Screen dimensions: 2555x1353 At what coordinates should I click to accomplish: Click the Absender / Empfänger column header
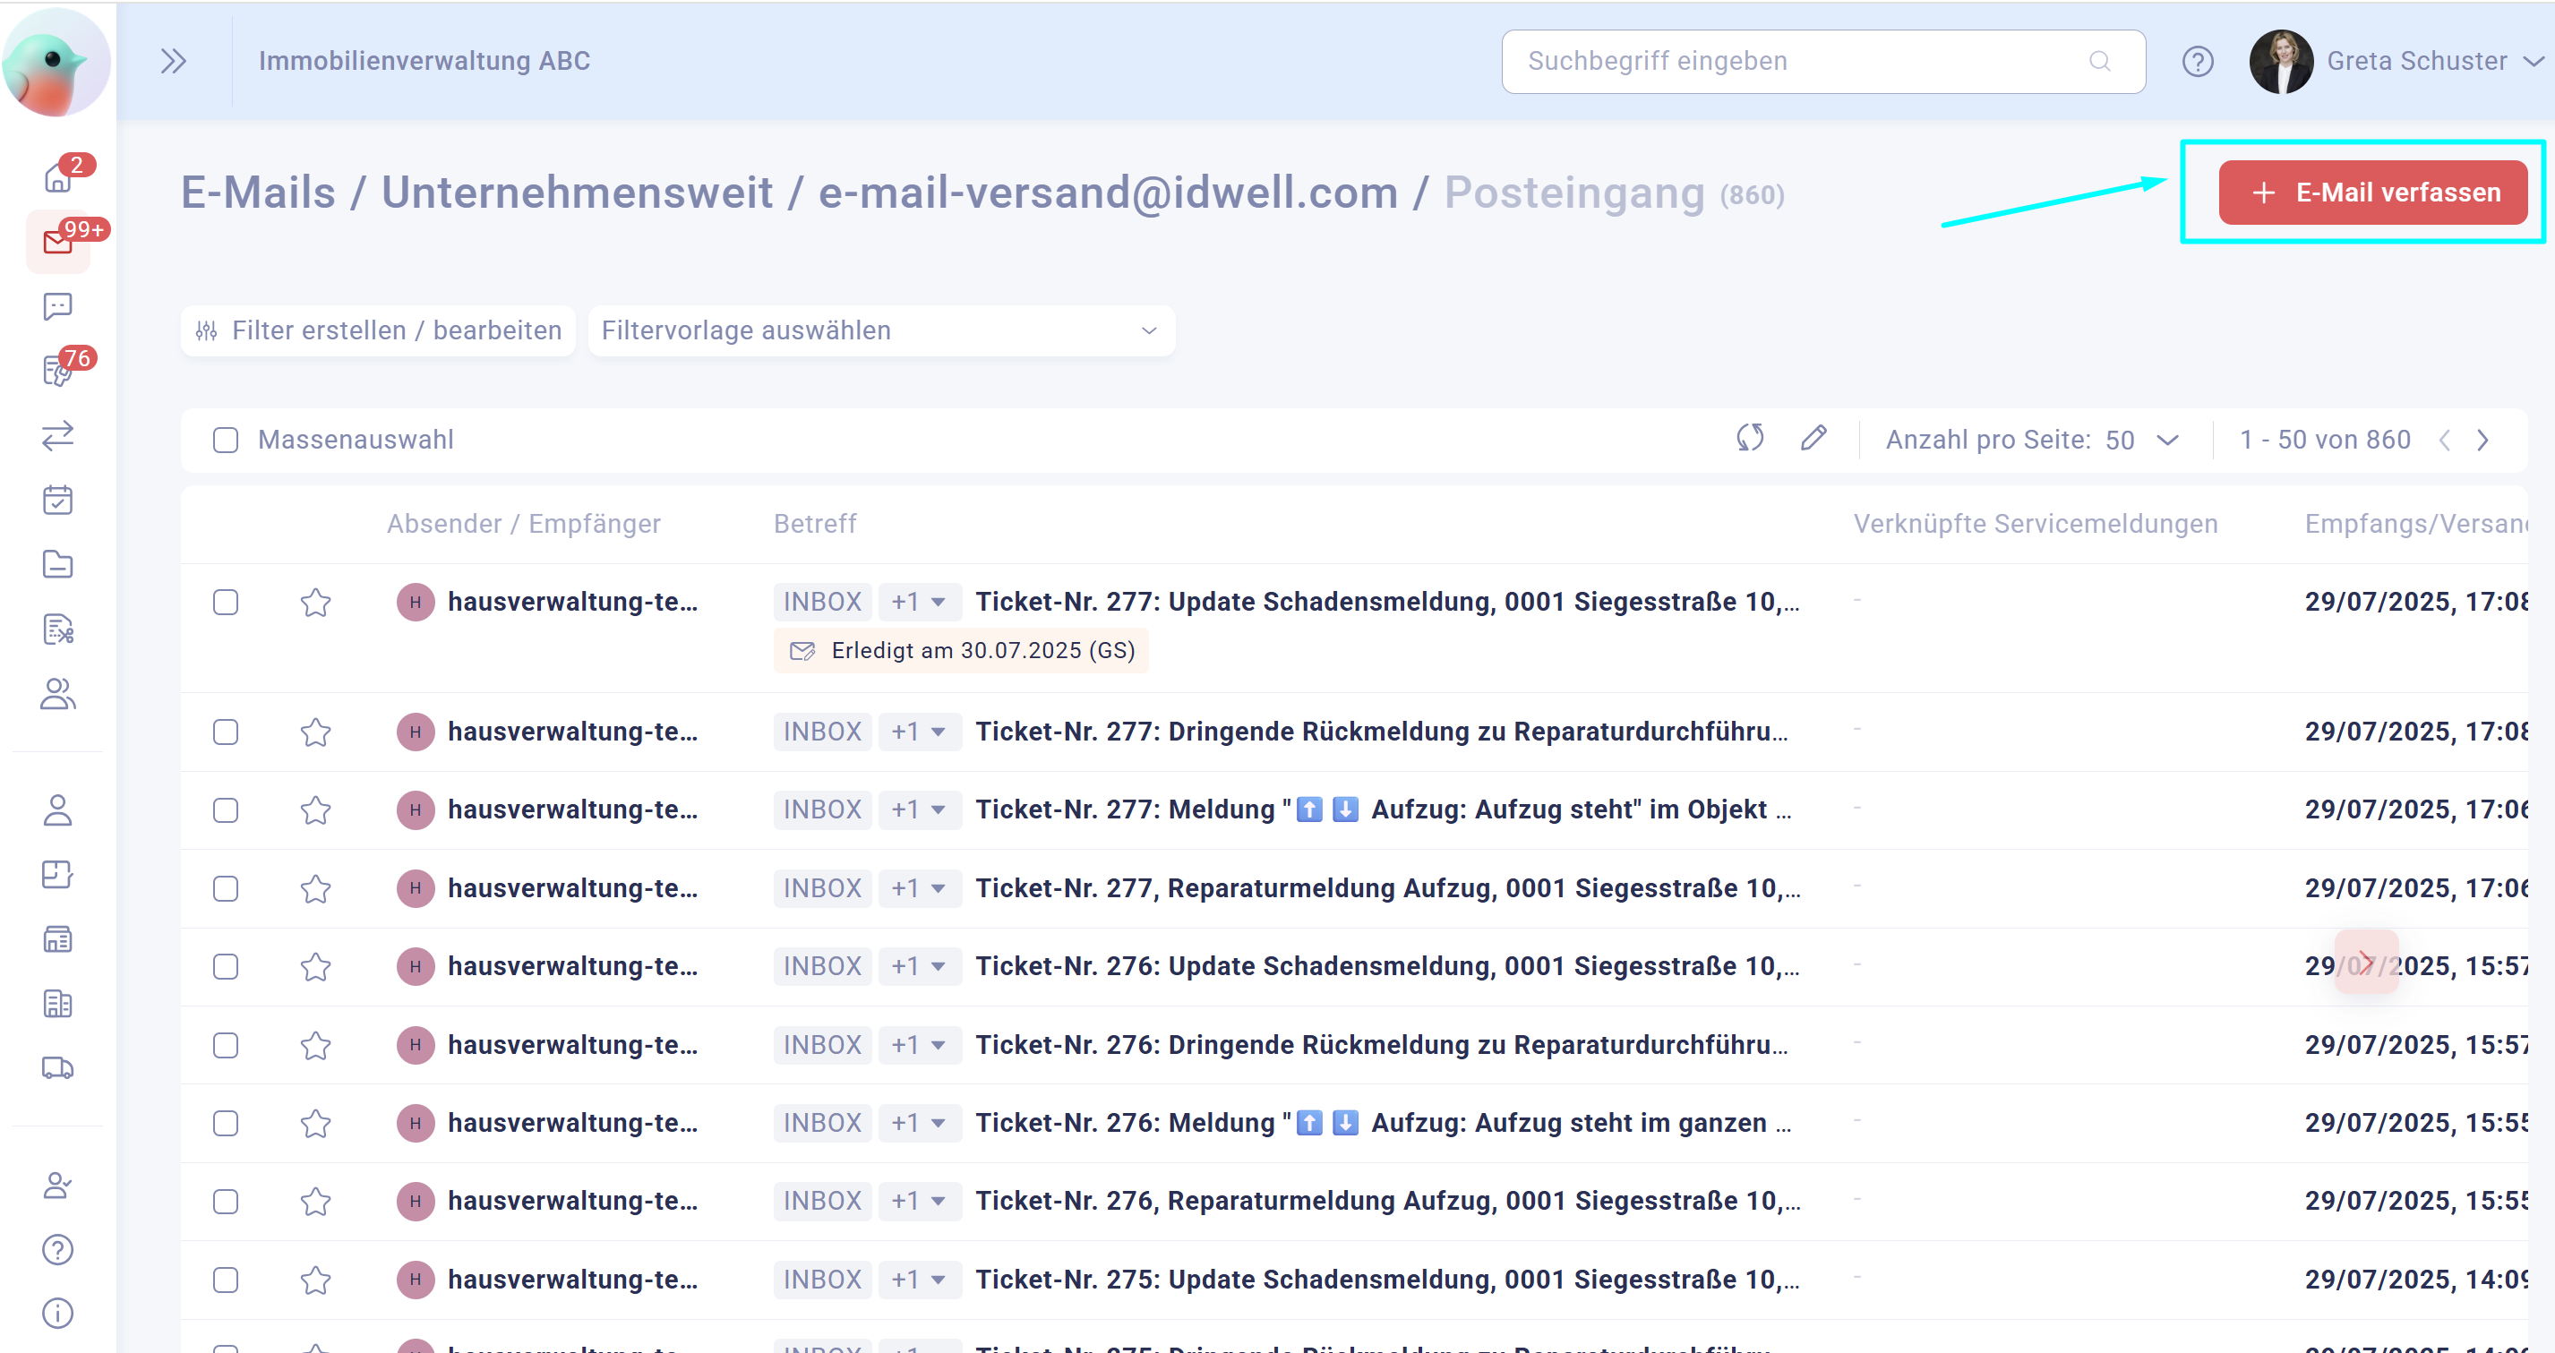524,524
